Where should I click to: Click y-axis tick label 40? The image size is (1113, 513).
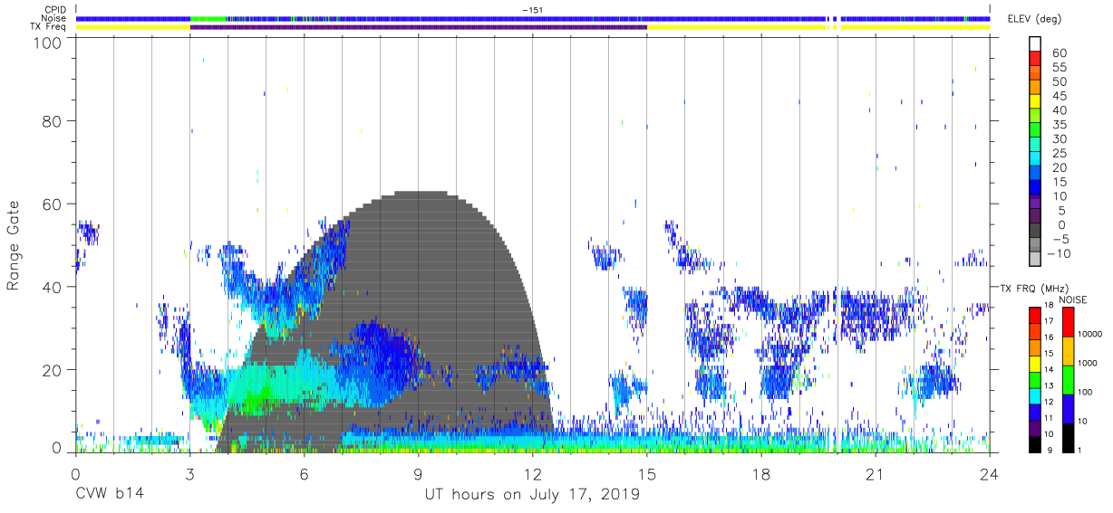(x=52, y=287)
